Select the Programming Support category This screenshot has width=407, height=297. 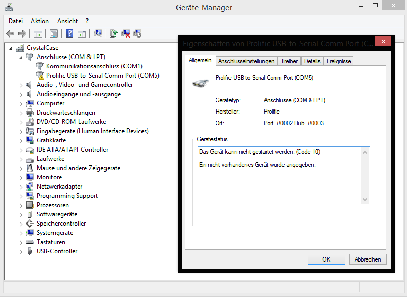pyautogui.click(x=67, y=196)
